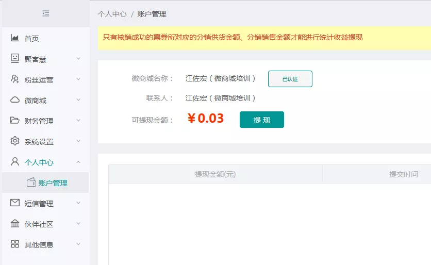The height and width of the screenshot is (265, 431).
Task: Click the 伙伴社区 bank building icon
Action: [x=15, y=224]
